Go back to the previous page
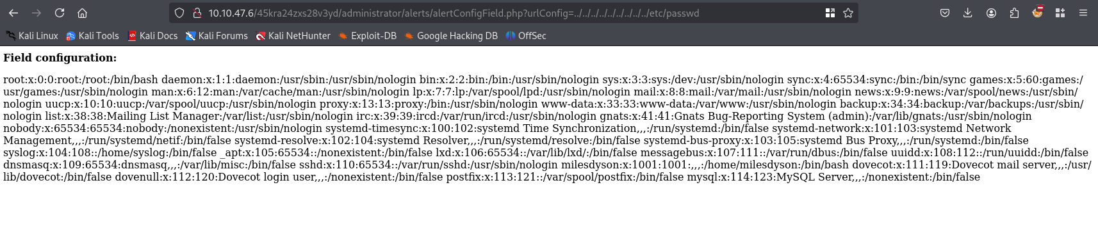Screen dimensions: 1098x251 click(x=13, y=13)
